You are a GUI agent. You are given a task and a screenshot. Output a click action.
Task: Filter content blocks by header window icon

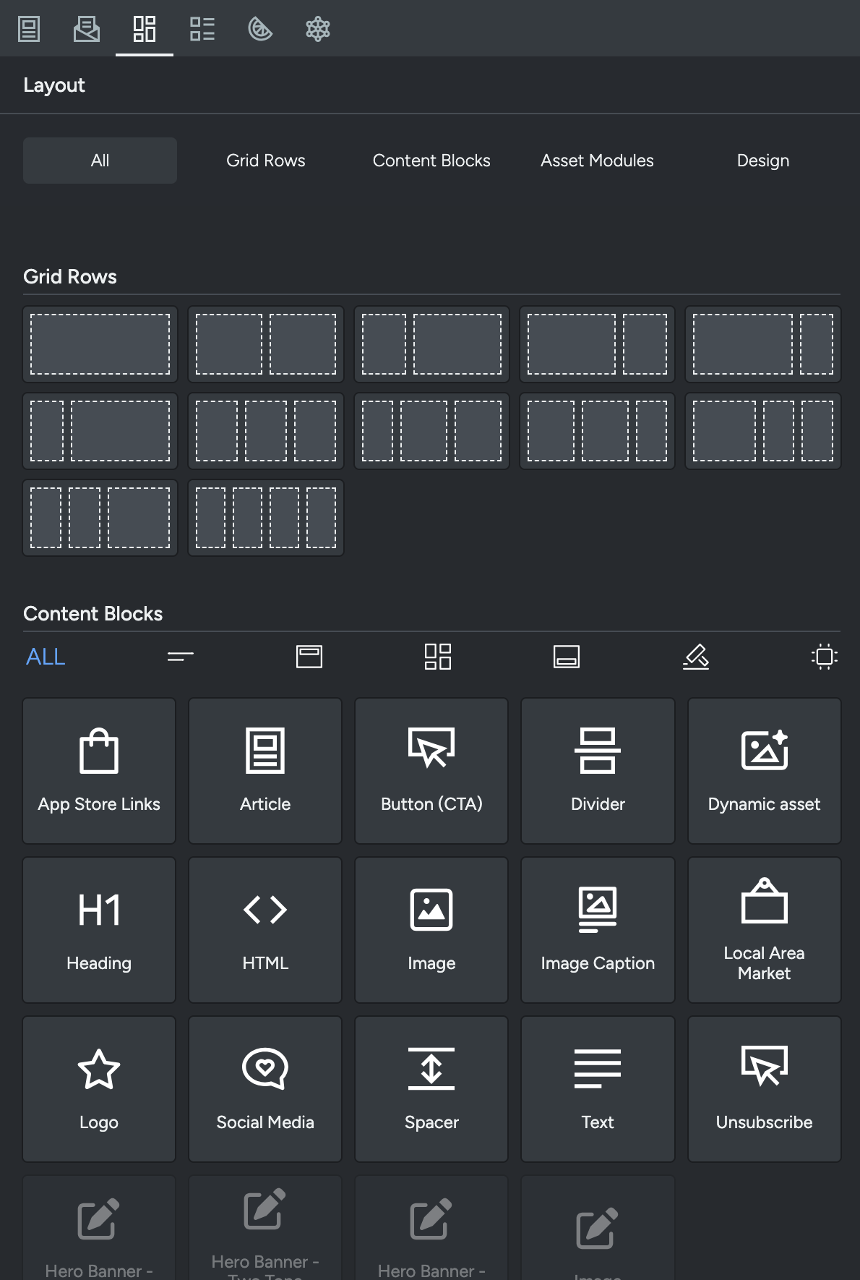[309, 657]
